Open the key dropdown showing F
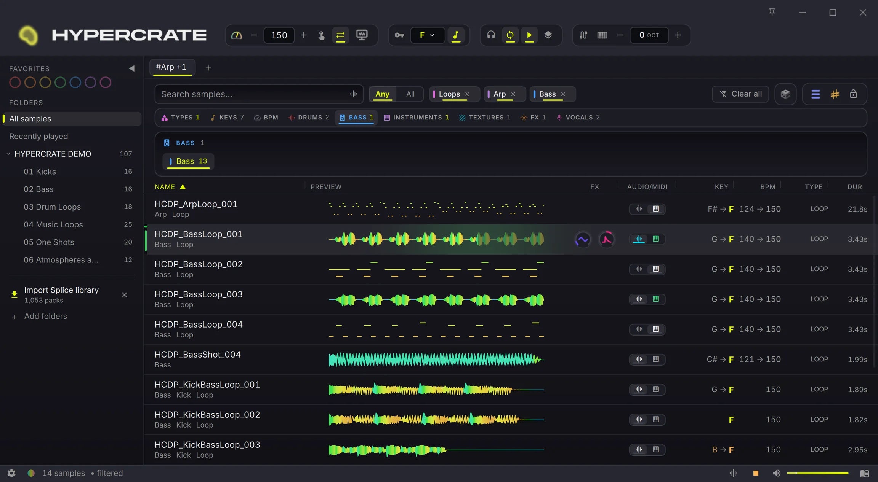This screenshot has width=878, height=482. (x=427, y=35)
